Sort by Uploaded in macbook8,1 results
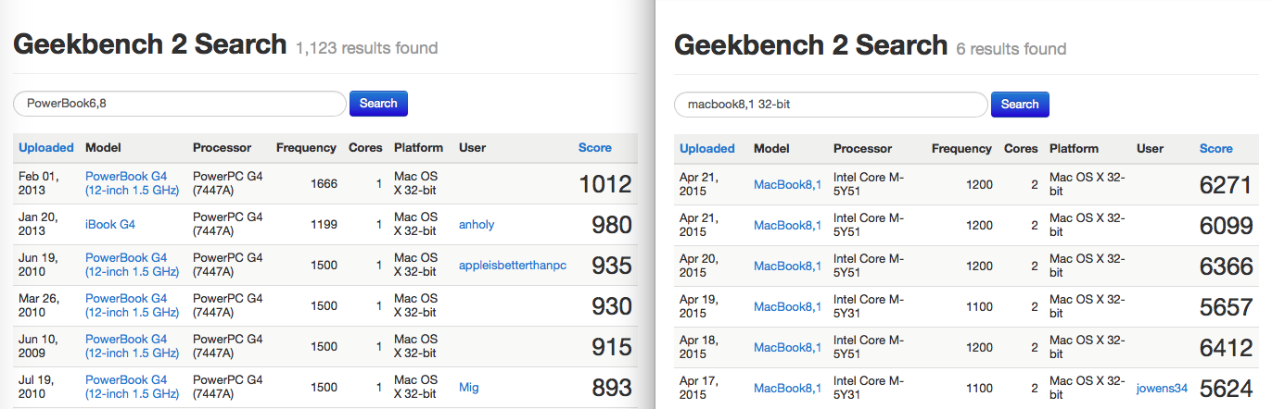1272x409 pixels. pos(707,148)
